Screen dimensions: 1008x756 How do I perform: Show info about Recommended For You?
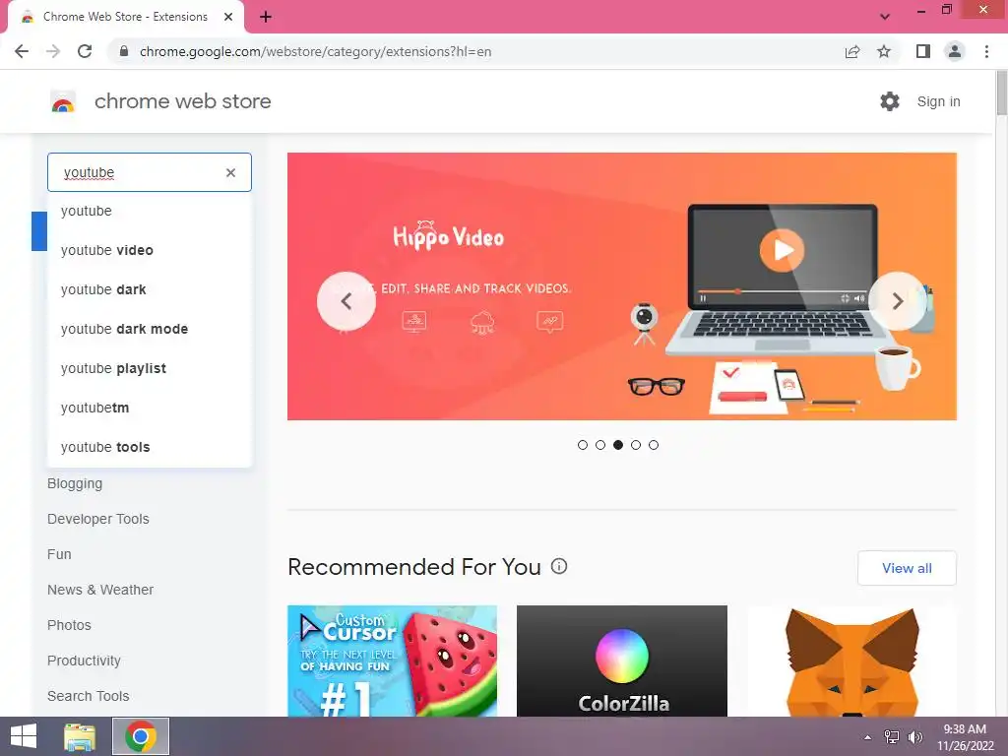559,566
